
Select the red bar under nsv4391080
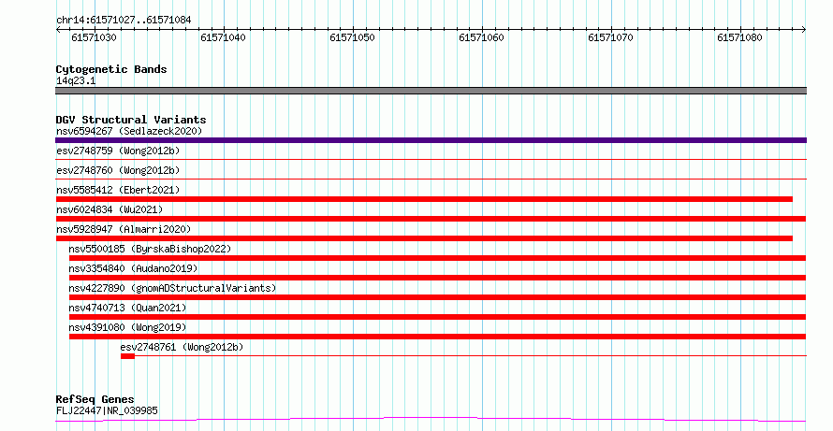click(x=437, y=337)
